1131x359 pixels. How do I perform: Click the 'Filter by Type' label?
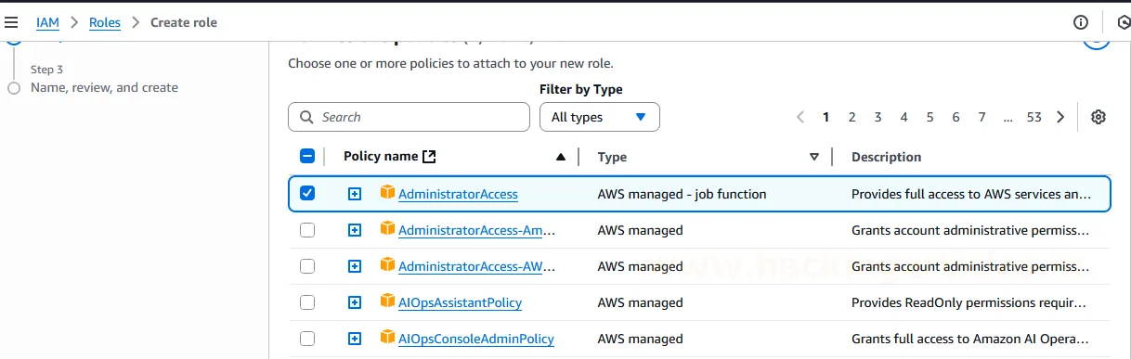coord(581,89)
